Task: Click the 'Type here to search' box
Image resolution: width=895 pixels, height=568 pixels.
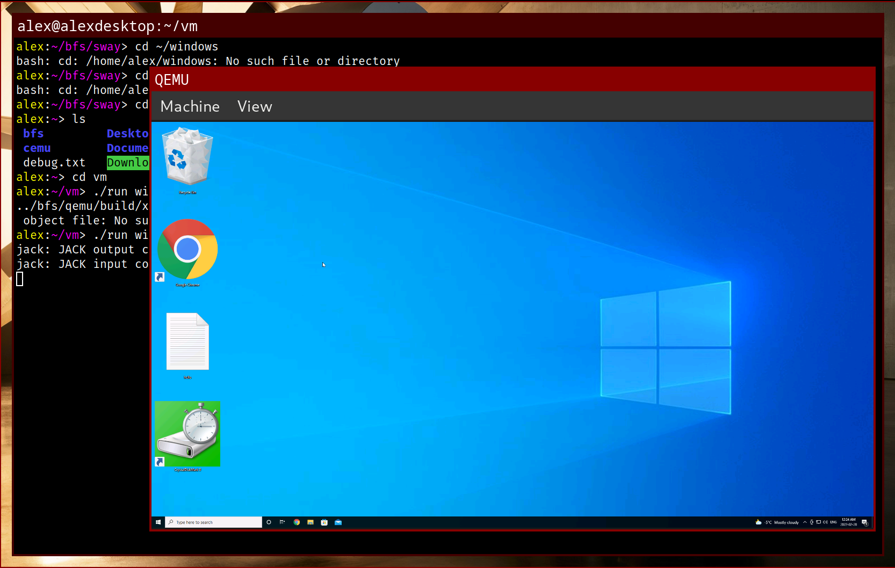Action: point(213,522)
